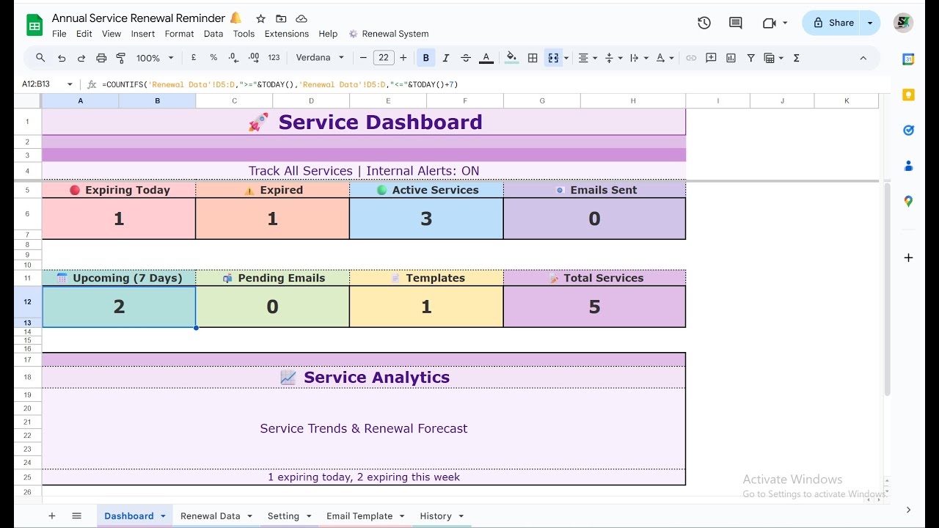Toggle italic formatting
939x528 pixels.
pos(446,58)
